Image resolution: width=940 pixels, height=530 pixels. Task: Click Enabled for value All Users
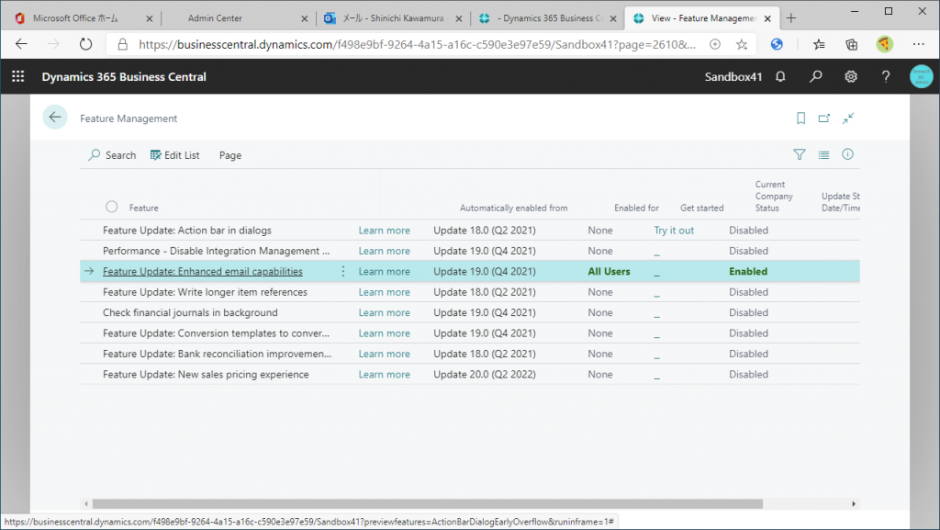pyautogui.click(x=610, y=272)
